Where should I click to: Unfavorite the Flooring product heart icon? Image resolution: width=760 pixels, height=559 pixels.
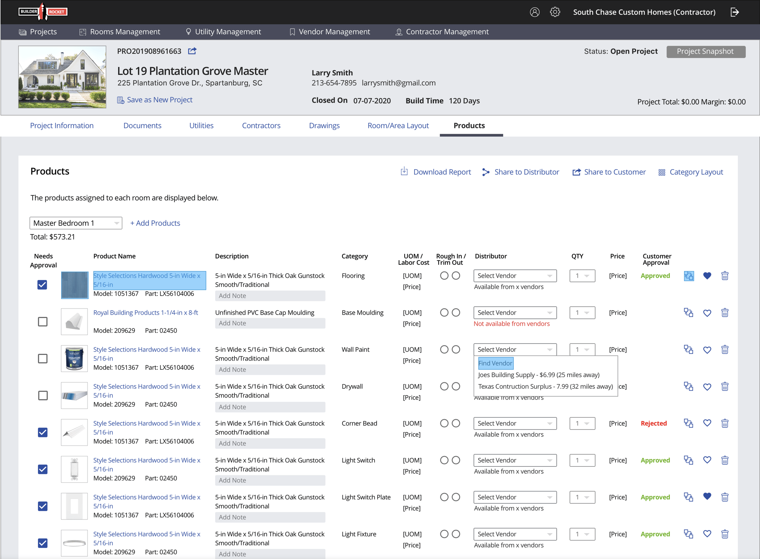tap(707, 276)
